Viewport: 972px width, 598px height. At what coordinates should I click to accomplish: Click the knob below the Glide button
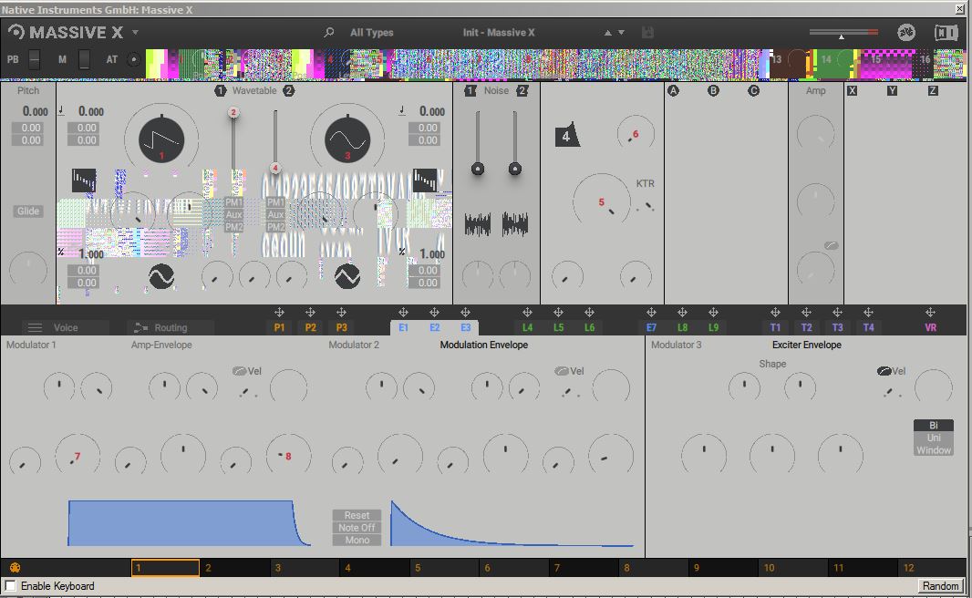click(x=28, y=270)
